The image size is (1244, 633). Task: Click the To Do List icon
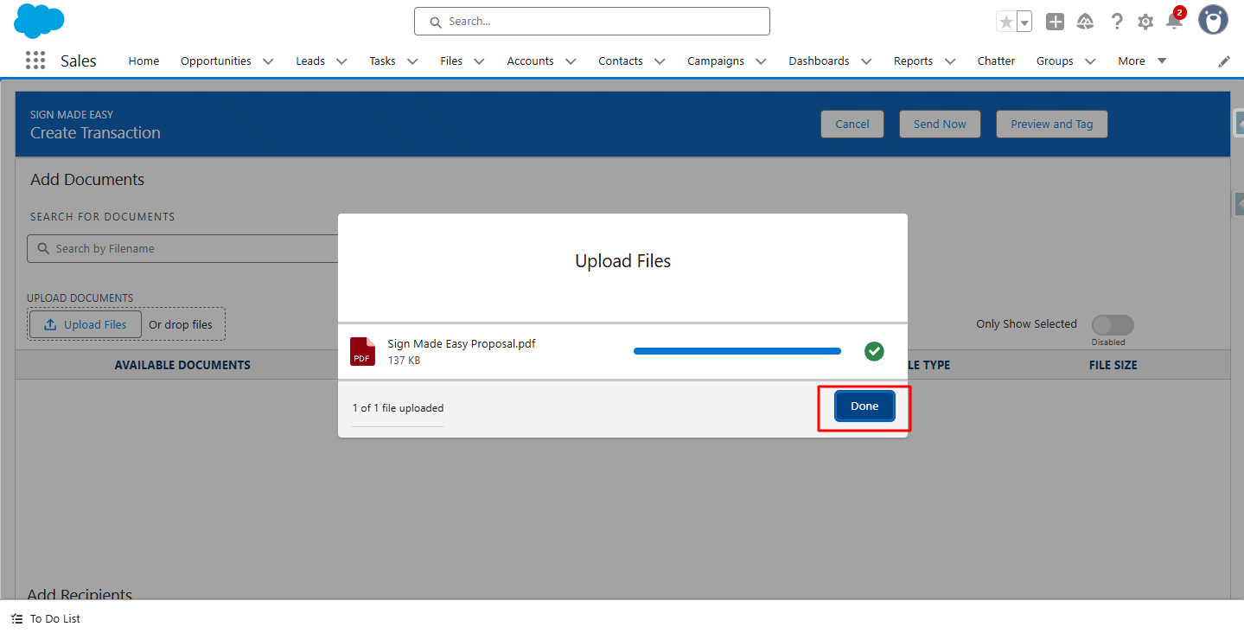coord(17,619)
